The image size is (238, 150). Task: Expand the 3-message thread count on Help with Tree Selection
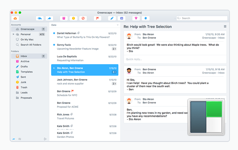[114, 72]
